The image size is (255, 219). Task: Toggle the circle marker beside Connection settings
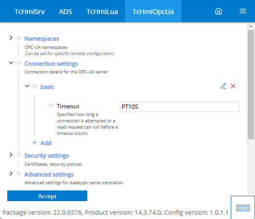click(19, 63)
